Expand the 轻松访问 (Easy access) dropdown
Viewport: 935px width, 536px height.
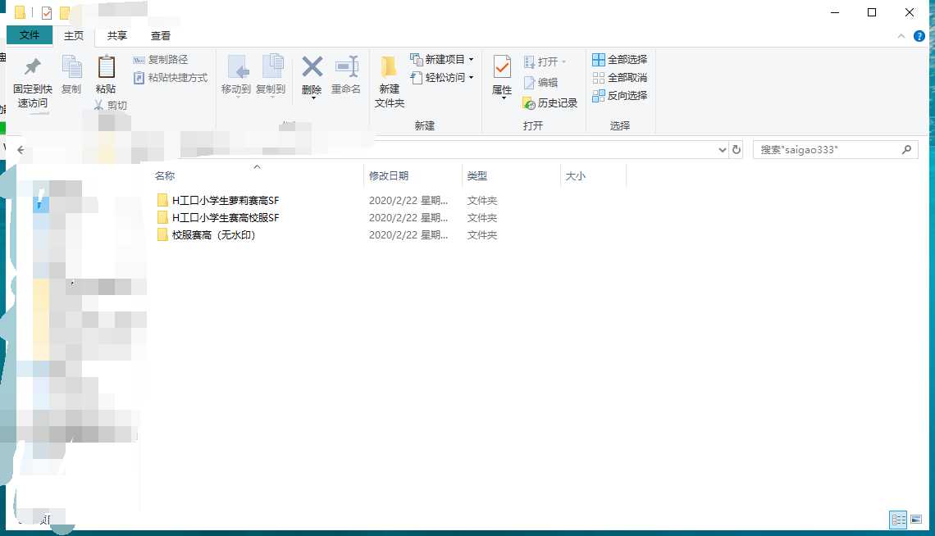click(471, 77)
